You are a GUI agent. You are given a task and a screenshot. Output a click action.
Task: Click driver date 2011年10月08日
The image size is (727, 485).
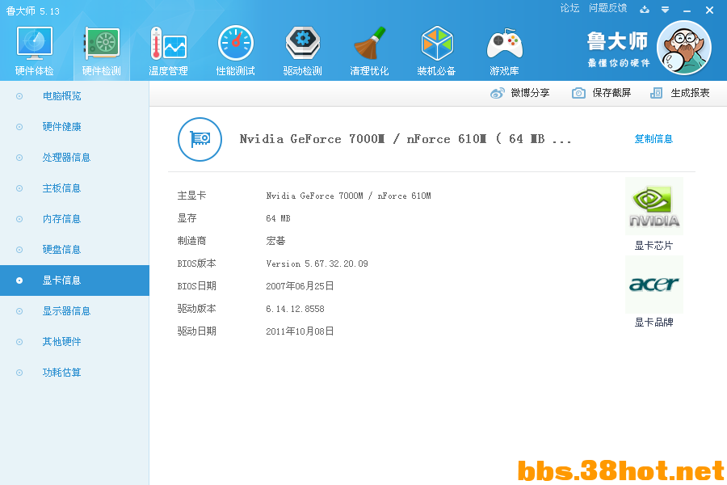pos(300,331)
